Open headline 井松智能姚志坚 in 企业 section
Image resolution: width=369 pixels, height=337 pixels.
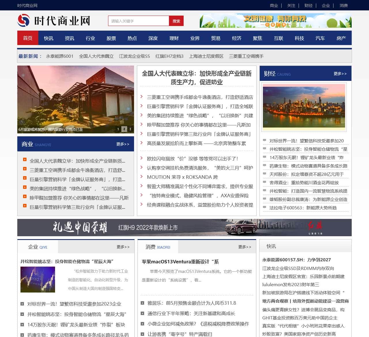[67, 261]
